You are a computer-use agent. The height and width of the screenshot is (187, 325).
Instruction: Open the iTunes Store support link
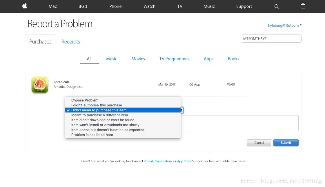click(x=163, y=161)
